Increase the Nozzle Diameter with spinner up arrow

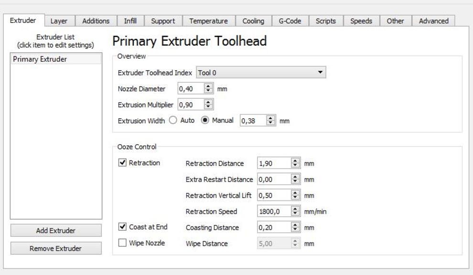click(208, 86)
